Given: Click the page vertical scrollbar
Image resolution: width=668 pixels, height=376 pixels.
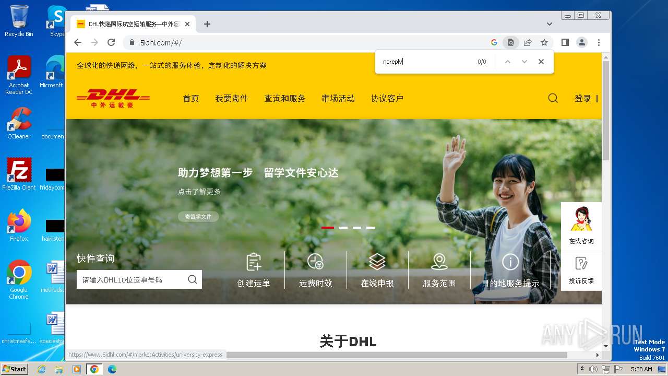Looking at the screenshot, I should coord(606,110).
